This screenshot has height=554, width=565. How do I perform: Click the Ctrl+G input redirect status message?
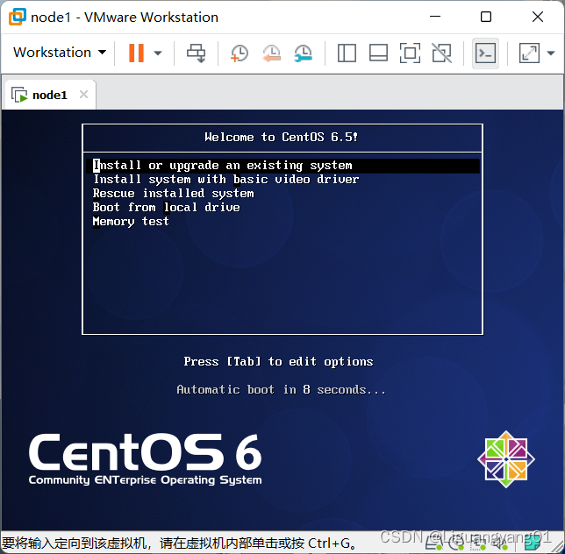pos(179,543)
